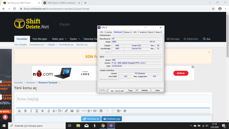Screen dimensions: 229x129
Task: Click the red notification bell icon
Action: pos(5,117)
